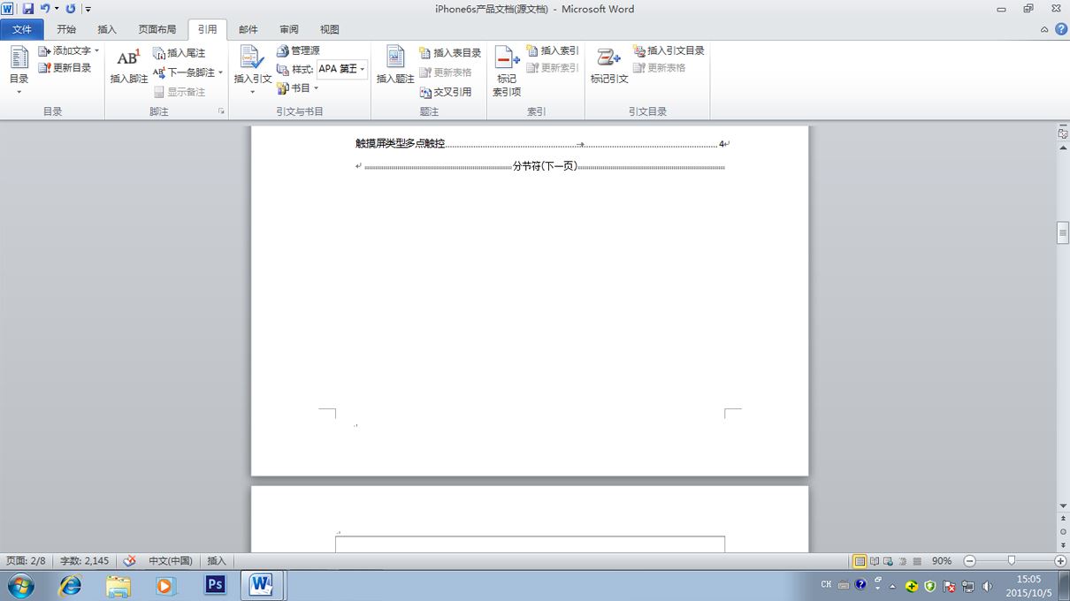1070x601 pixels.
Task: Click the volume speaker tray icon
Action: coord(988,585)
